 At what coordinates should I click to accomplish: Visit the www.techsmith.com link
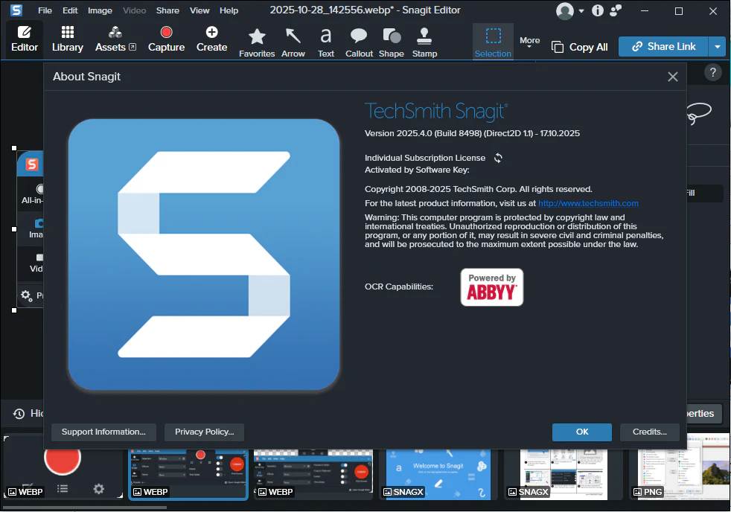588,203
